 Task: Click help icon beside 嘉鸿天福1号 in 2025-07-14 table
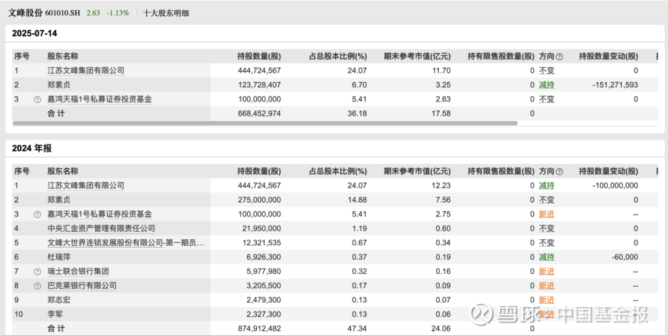tap(38, 99)
